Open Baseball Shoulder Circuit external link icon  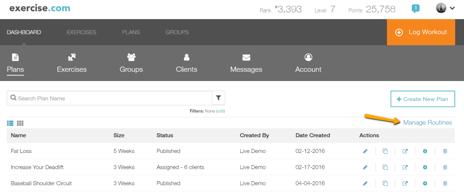click(405, 184)
